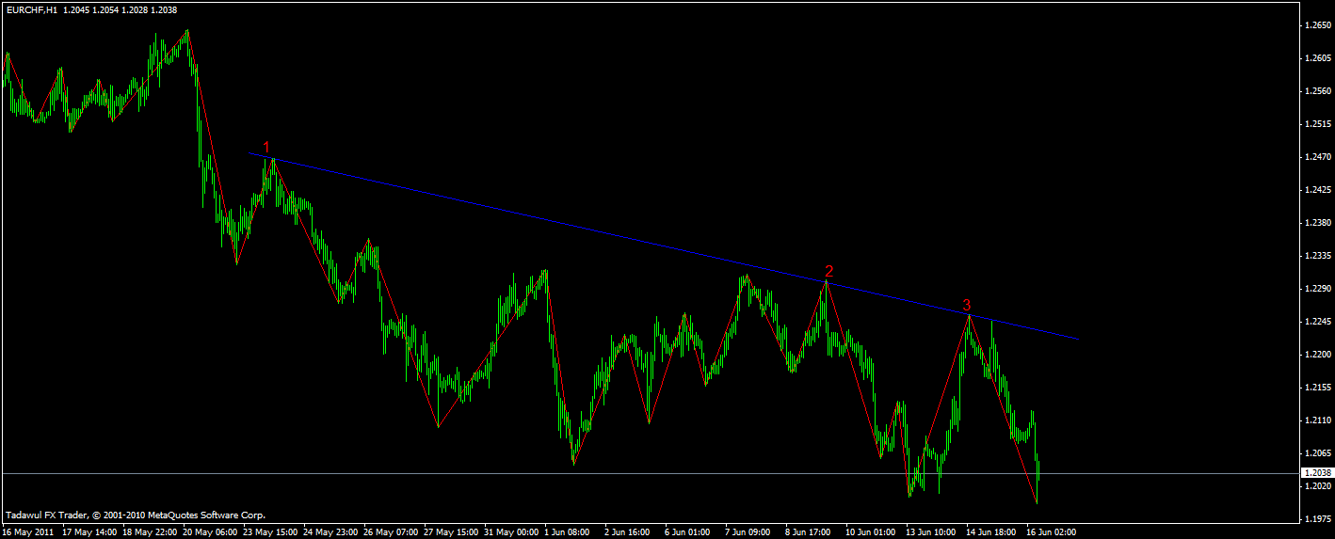Click the 16 Jun 02:00 time label
This screenshot has width=1335, height=539.
1051,531
